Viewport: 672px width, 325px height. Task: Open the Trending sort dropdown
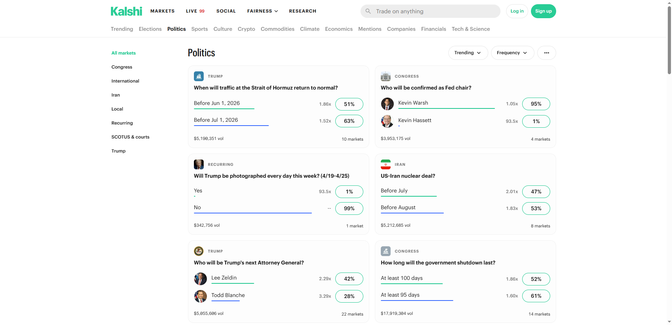click(468, 53)
